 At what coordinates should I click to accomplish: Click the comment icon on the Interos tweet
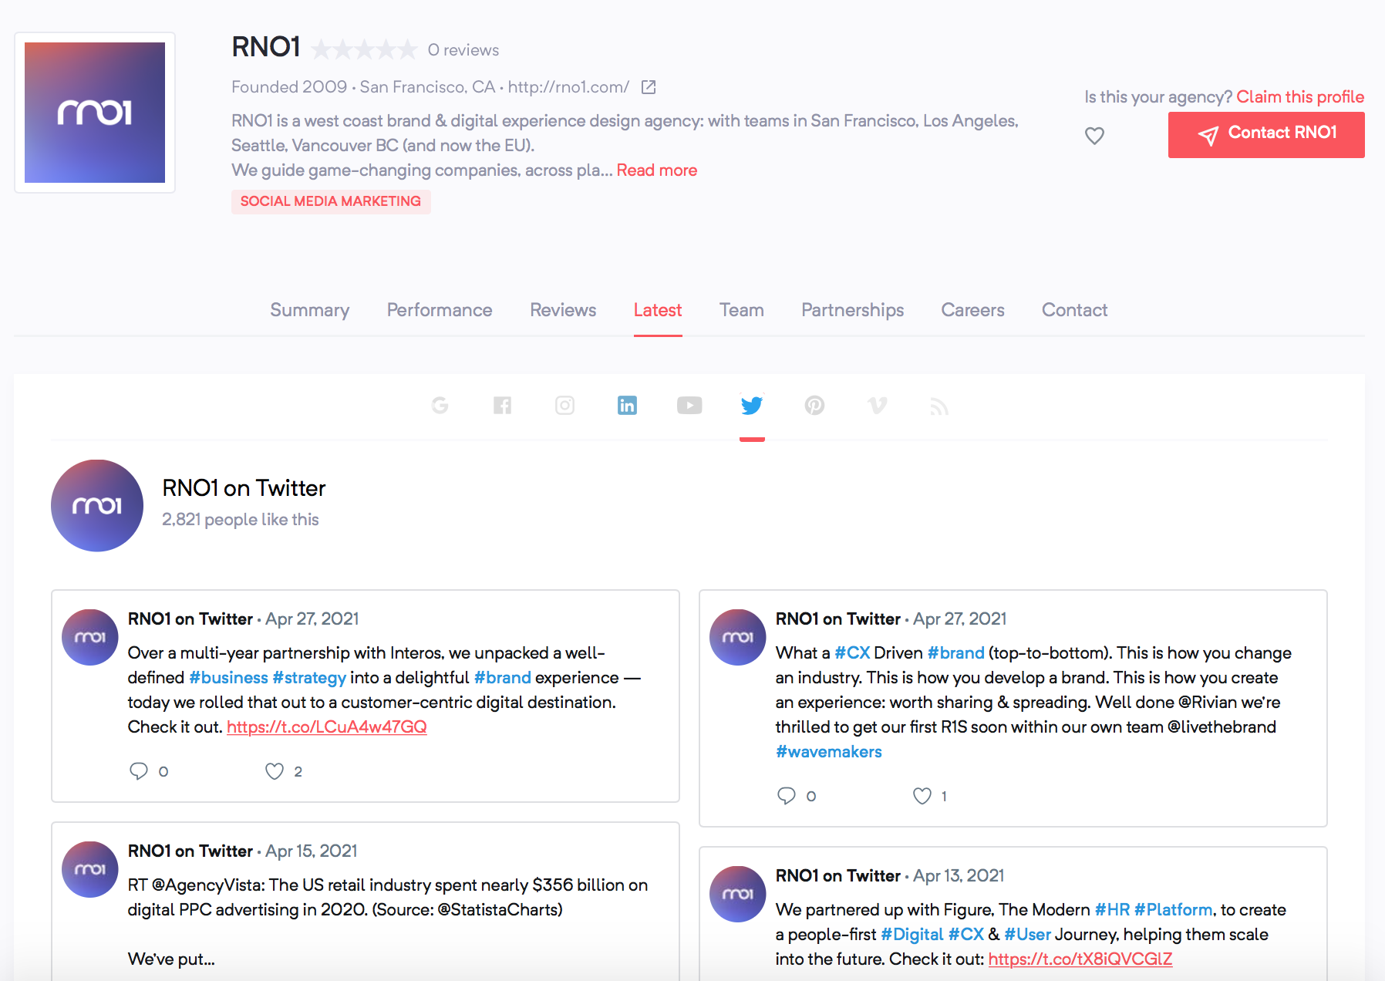pyautogui.click(x=139, y=771)
